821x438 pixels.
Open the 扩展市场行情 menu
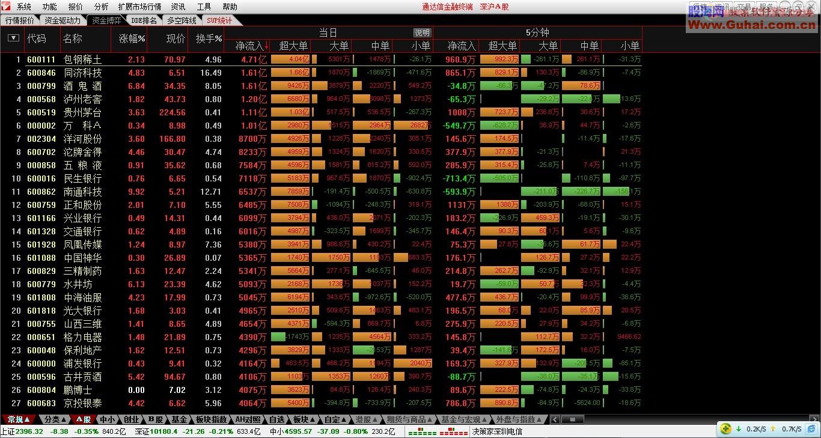tap(139, 7)
